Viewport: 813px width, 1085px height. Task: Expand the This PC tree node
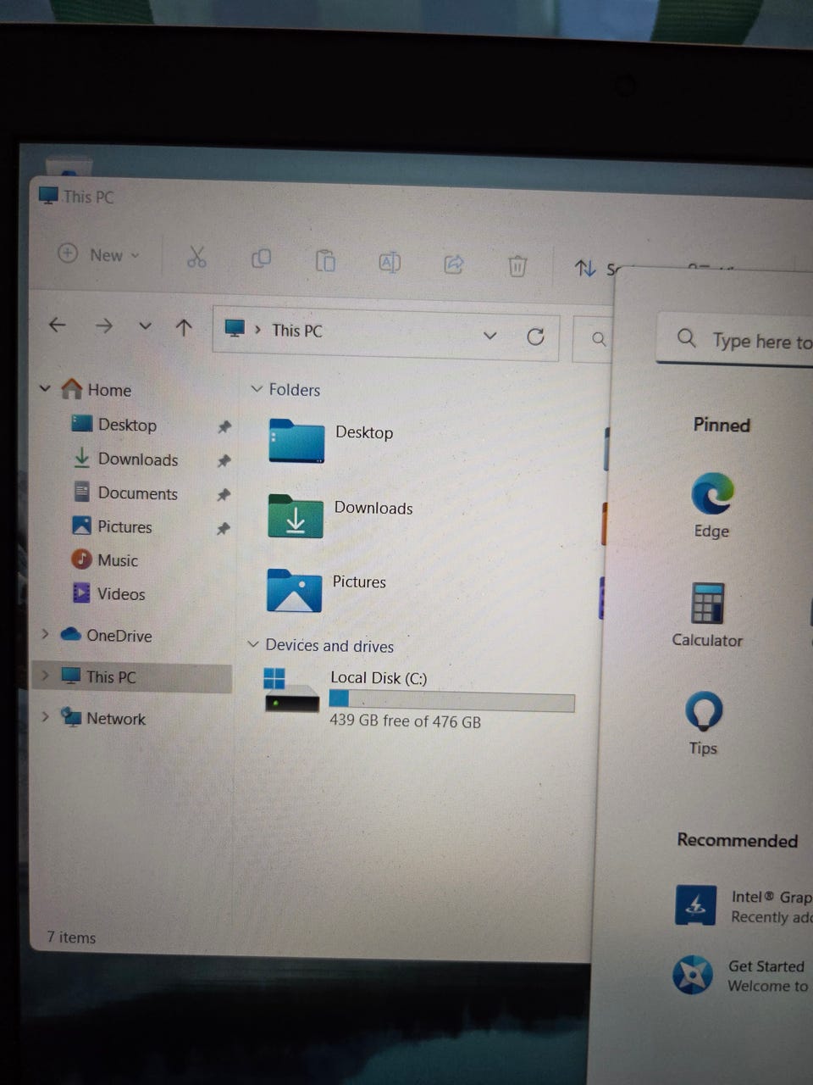point(45,675)
